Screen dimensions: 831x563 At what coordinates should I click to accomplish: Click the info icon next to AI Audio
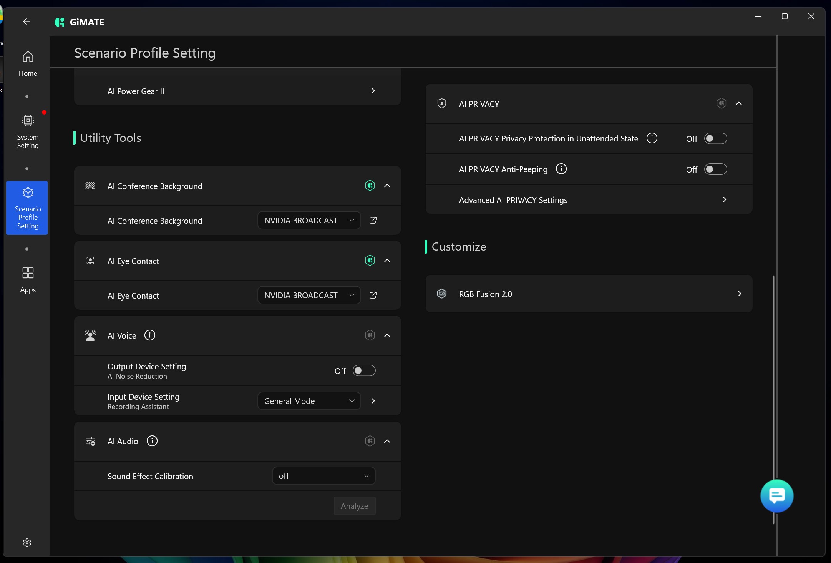tap(152, 441)
